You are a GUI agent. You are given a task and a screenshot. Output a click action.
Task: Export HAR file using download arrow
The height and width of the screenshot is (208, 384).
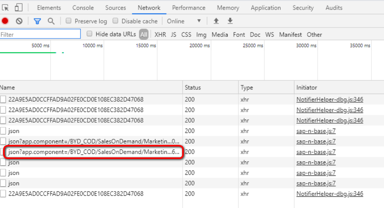[x=230, y=21]
